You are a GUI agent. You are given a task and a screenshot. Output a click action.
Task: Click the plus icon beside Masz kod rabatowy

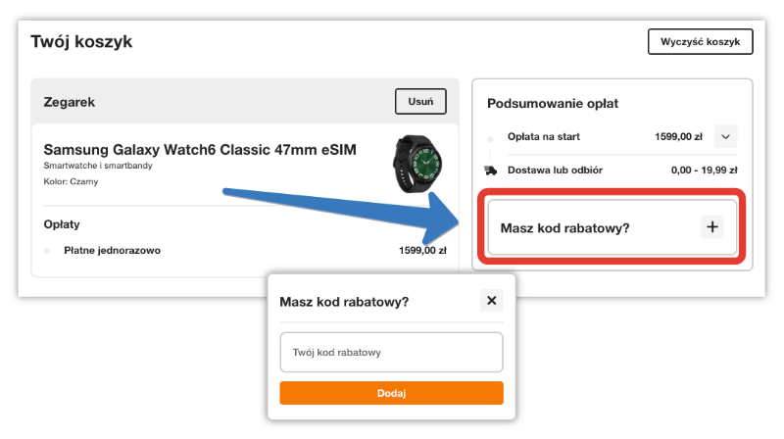coord(712,227)
